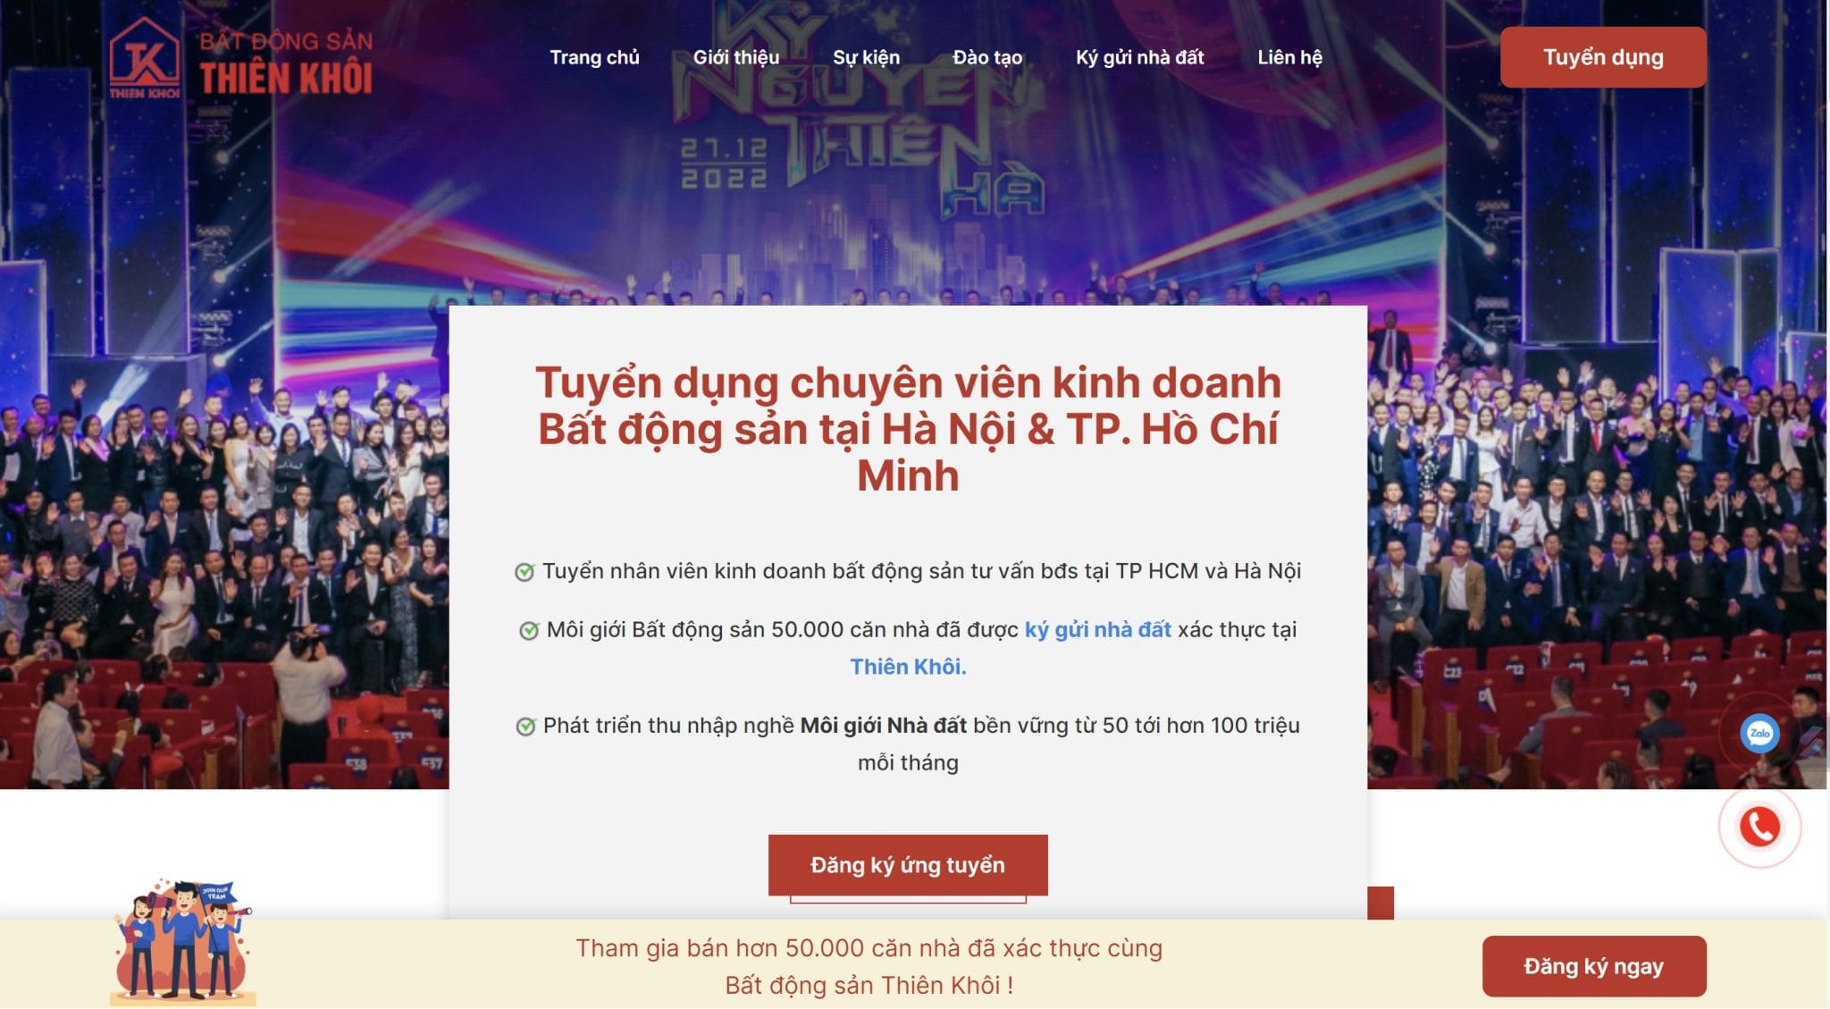1830x1009 pixels.
Task: Follow the ký gửi nhà đất link
Action: pos(1097,630)
